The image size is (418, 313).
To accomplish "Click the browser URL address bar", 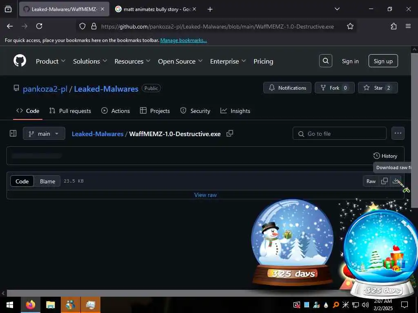I will tap(217, 26).
